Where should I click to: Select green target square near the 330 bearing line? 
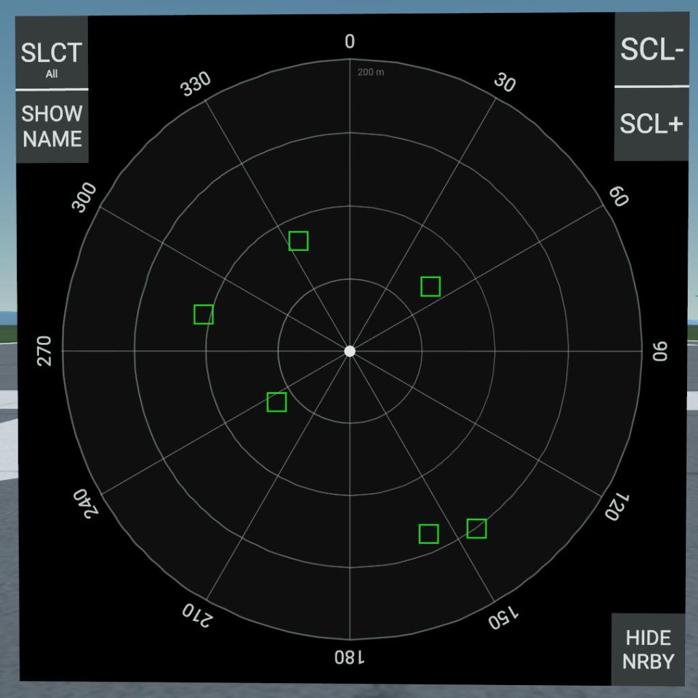point(299,241)
